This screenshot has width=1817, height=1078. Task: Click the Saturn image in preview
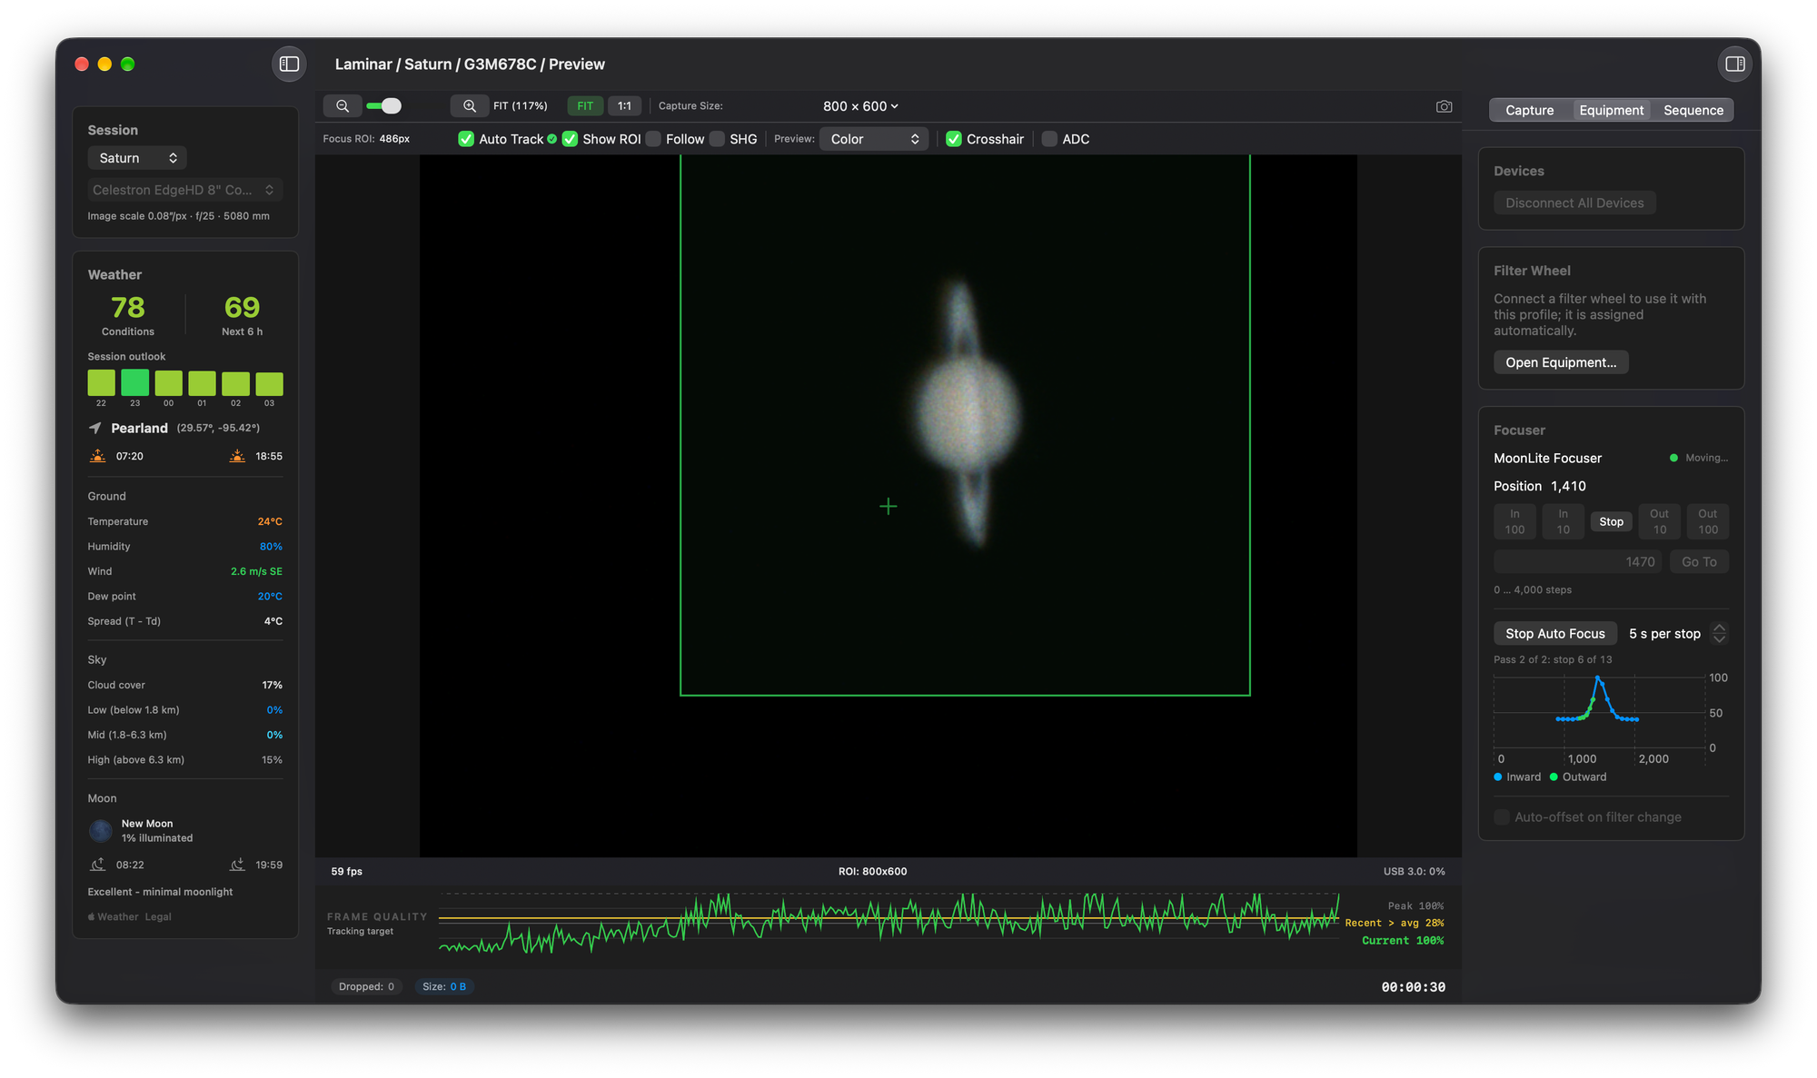[967, 412]
